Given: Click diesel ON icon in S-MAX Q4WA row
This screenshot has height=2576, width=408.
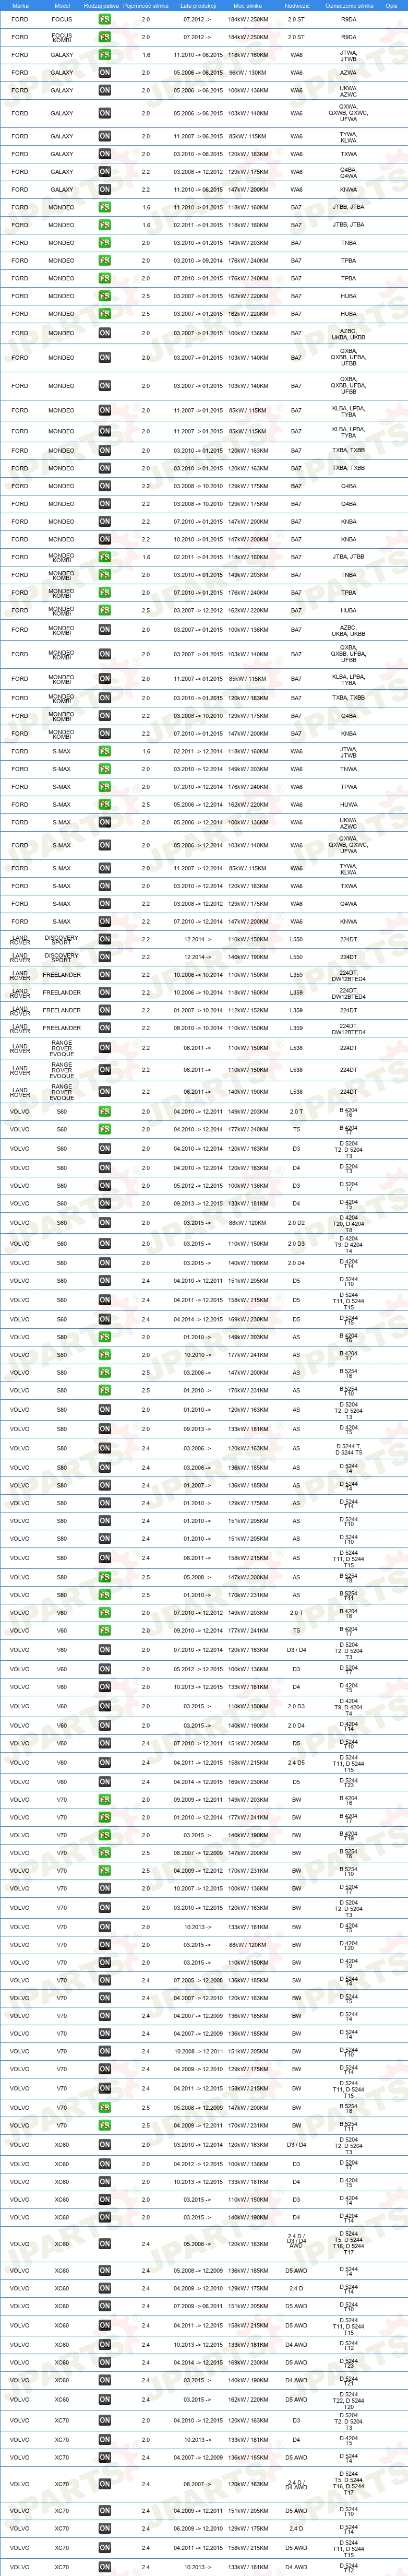Looking at the screenshot, I should click(105, 903).
